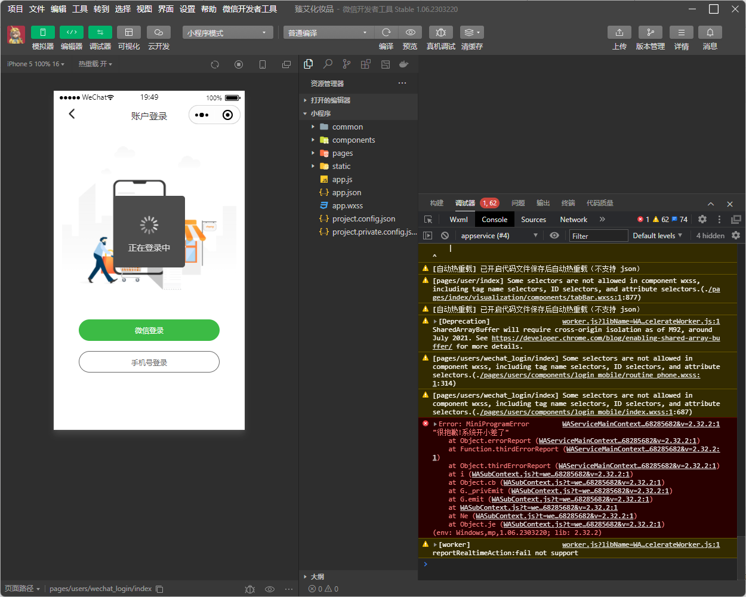Open the 设置 menu
This screenshot has width=746, height=597.
point(187,9)
